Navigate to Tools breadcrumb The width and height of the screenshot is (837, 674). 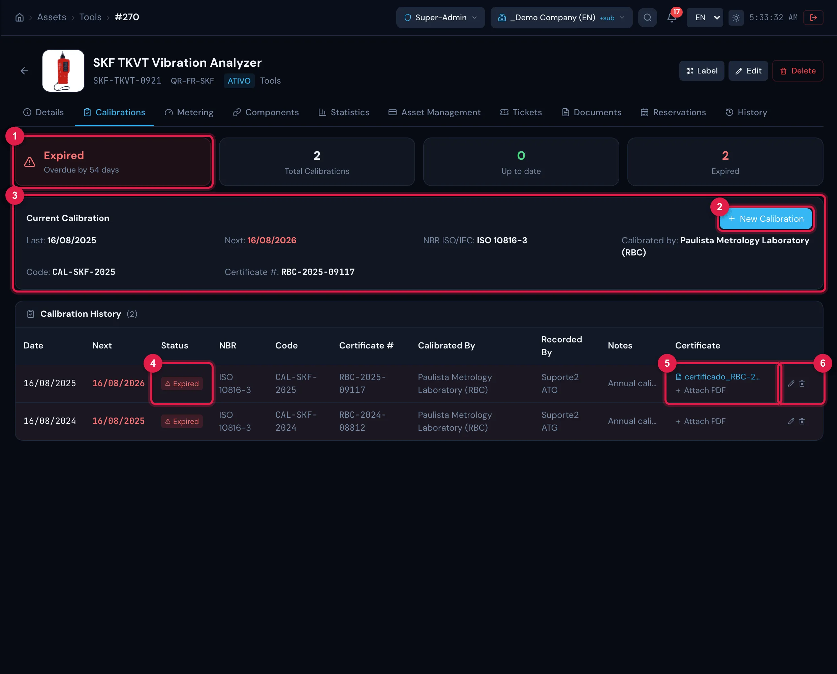point(90,17)
